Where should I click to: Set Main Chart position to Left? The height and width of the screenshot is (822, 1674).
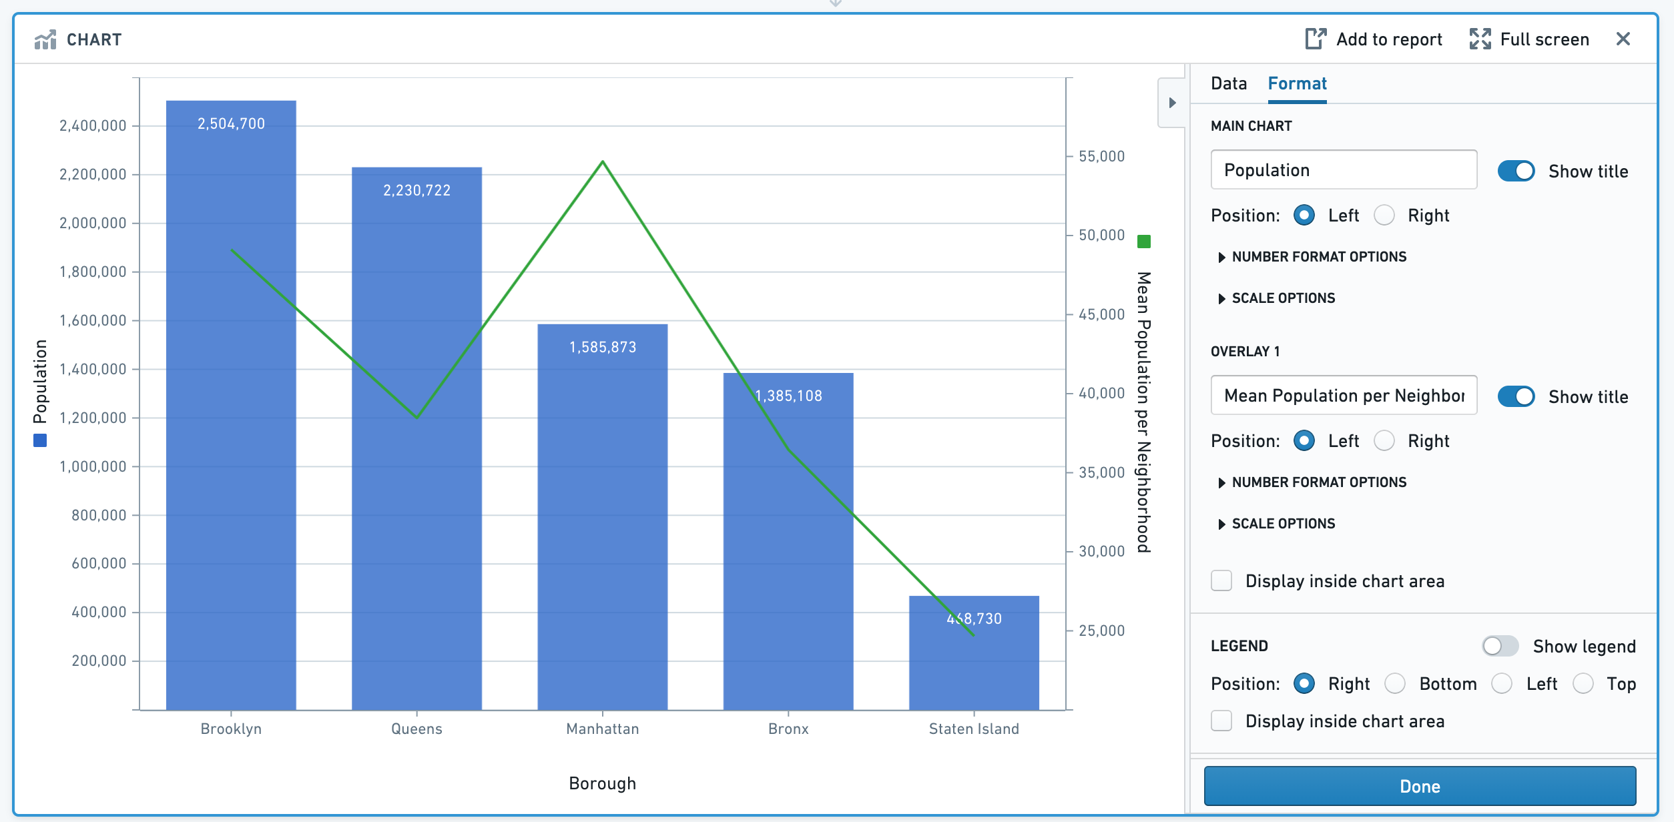tap(1304, 216)
